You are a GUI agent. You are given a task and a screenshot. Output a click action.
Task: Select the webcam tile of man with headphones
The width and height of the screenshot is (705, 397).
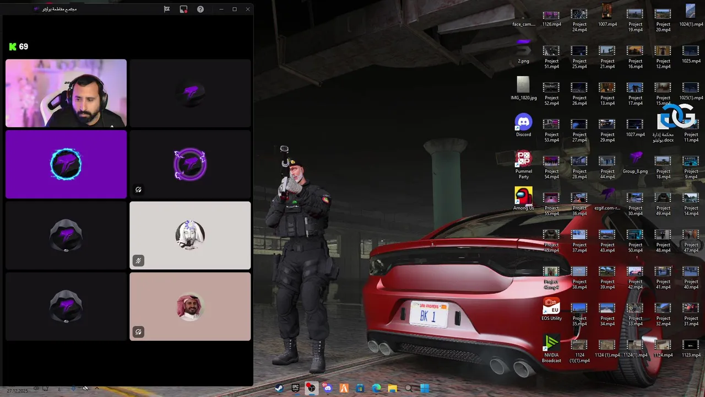click(66, 93)
